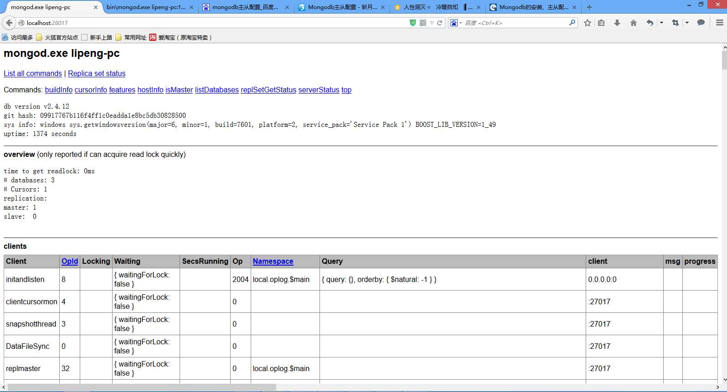The image size is (727, 392).
Task: Open the Replica set status link
Action: click(97, 73)
